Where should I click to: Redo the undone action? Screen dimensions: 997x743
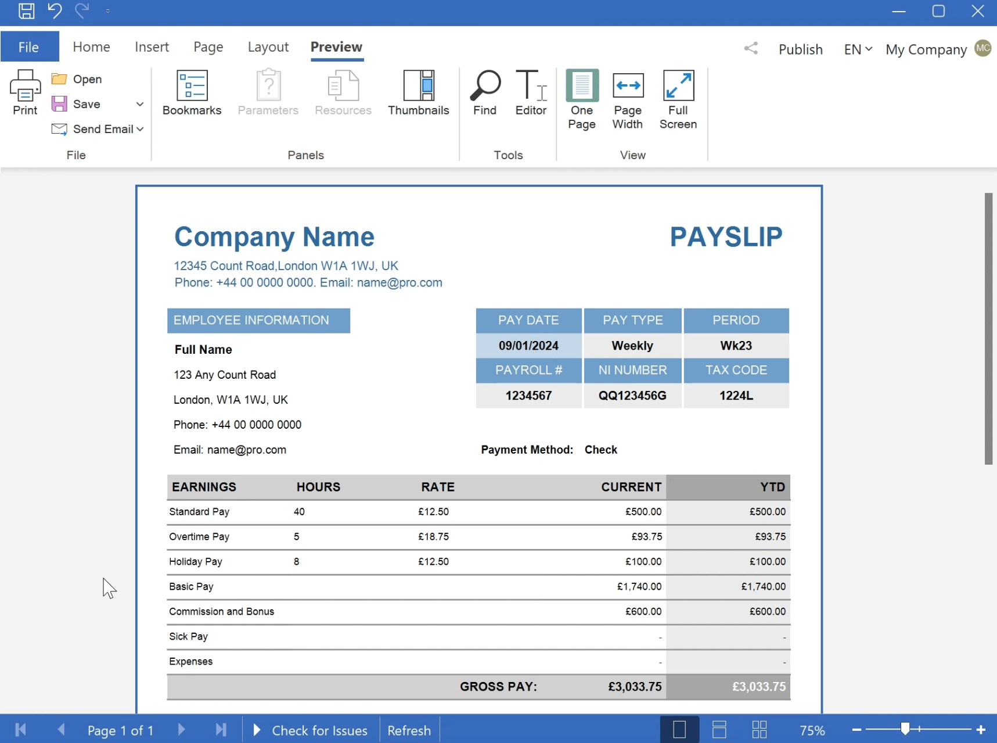point(82,11)
